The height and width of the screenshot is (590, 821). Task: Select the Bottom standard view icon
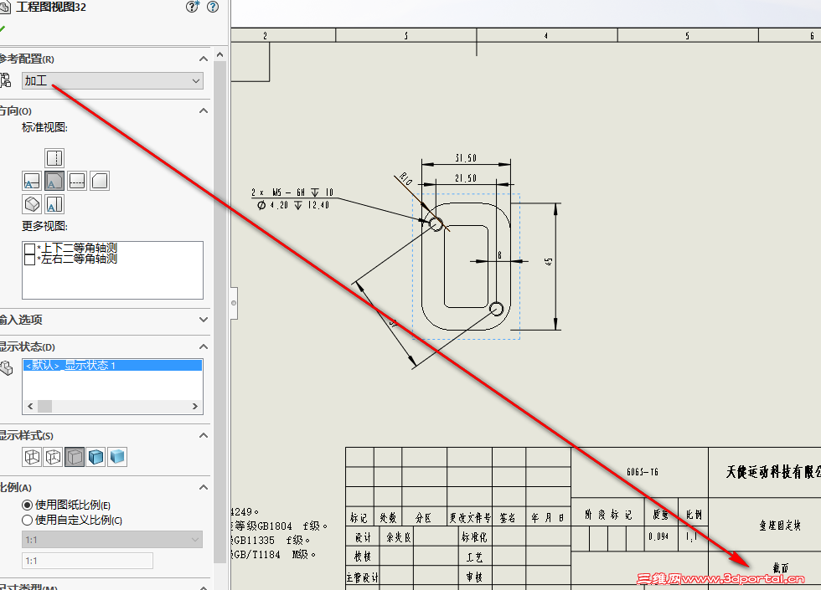[x=54, y=204]
